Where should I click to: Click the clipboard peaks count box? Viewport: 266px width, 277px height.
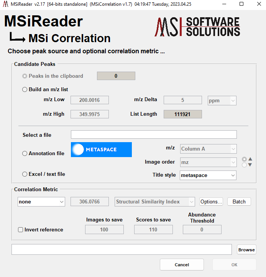(116, 76)
